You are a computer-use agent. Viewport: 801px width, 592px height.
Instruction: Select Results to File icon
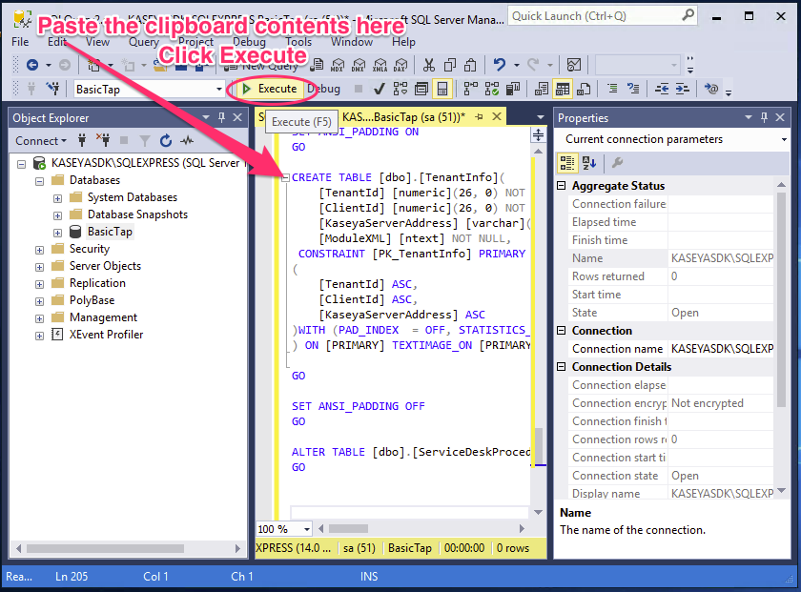(584, 90)
